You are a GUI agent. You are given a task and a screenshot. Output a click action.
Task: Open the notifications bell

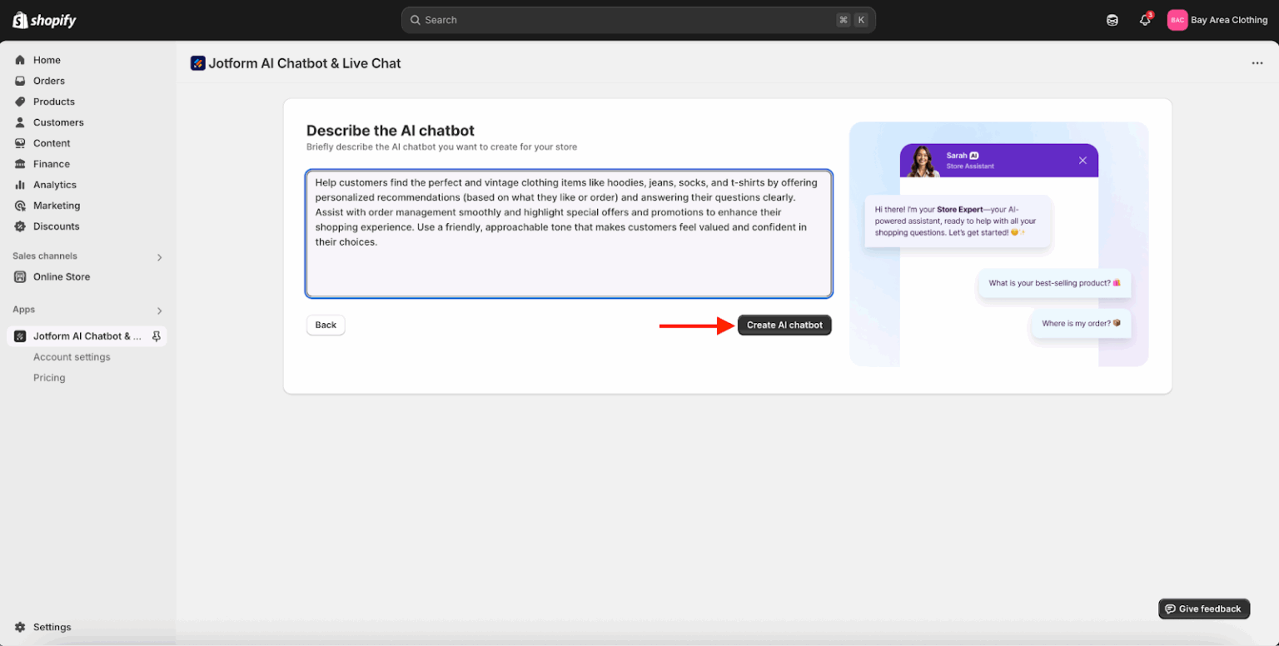click(x=1144, y=19)
